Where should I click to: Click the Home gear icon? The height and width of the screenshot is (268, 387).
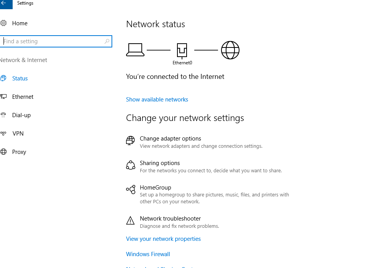[3, 23]
